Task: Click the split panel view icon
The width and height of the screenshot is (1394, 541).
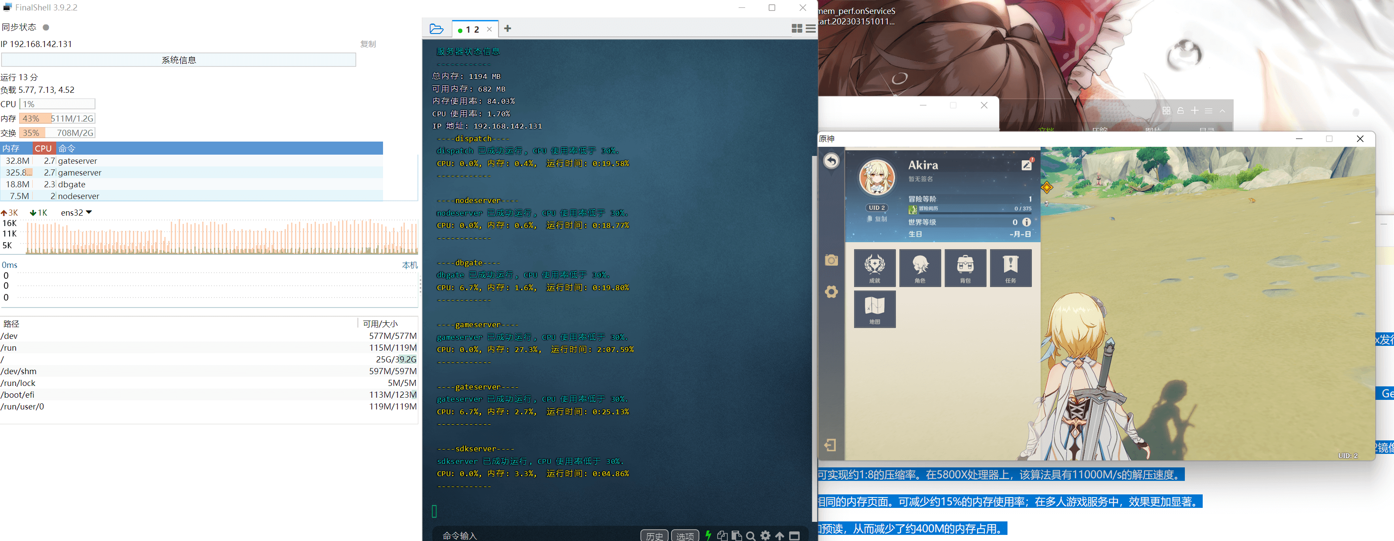Action: point(797,29)
